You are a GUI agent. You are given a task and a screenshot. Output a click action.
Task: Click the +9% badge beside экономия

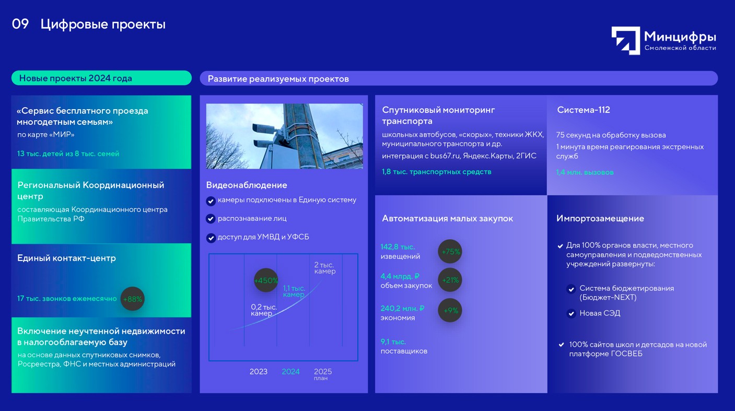(450, 310)
